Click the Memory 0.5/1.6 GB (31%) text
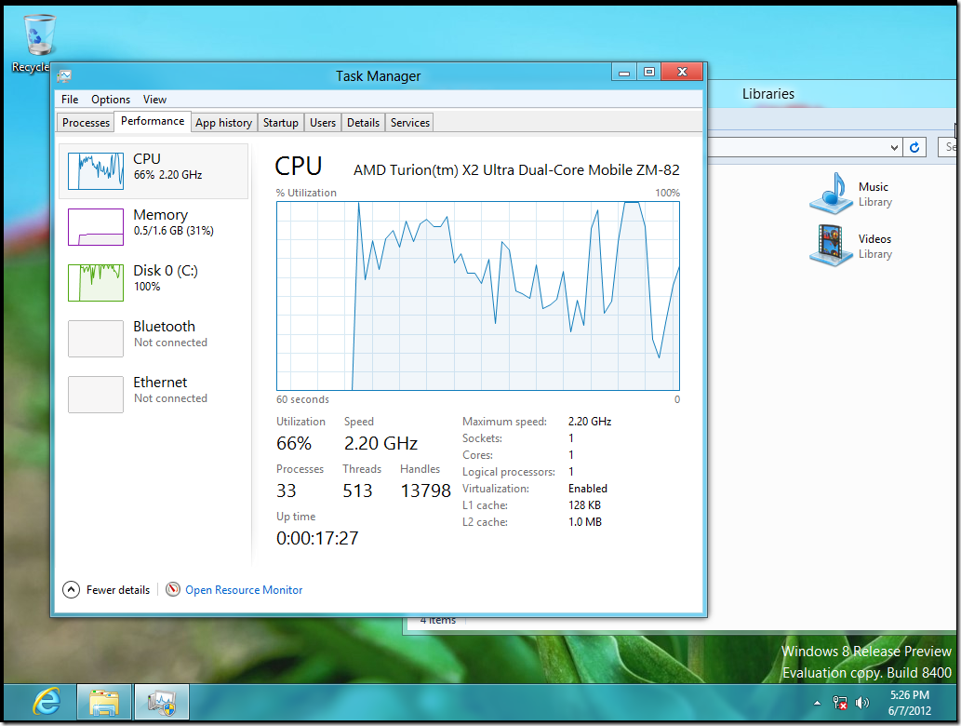 point(173,231)
